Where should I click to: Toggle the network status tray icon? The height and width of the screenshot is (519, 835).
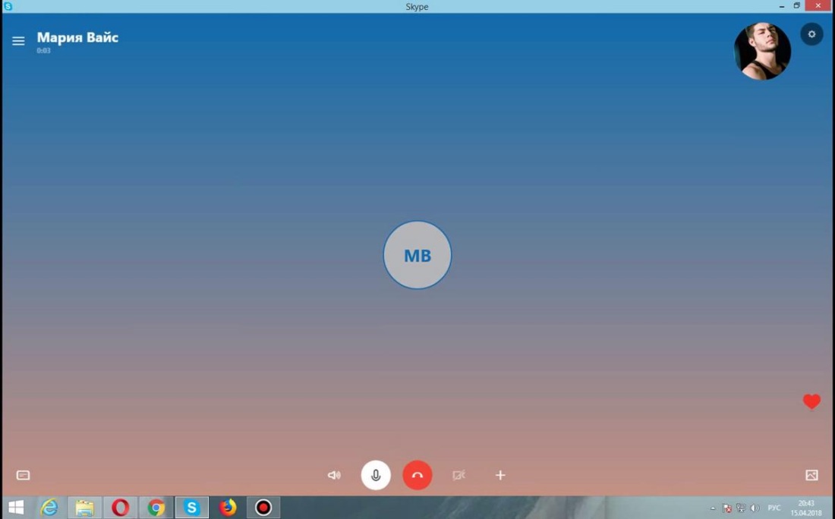pos(740,508)
